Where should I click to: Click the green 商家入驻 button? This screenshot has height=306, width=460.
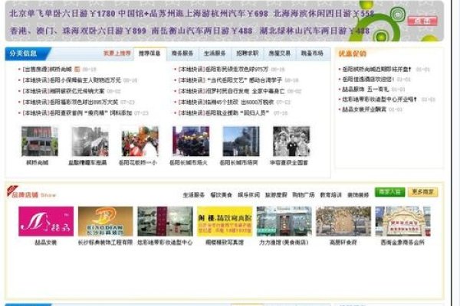pyautogui.click(x=389, y=192)
